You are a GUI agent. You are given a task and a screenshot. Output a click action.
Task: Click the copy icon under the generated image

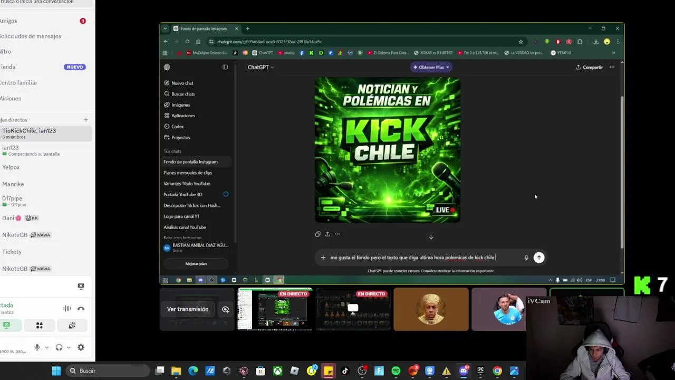point(317,234)
